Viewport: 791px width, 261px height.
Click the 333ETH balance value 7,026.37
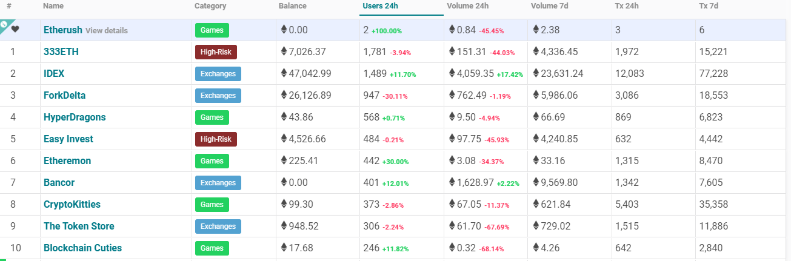pos(307,52)
